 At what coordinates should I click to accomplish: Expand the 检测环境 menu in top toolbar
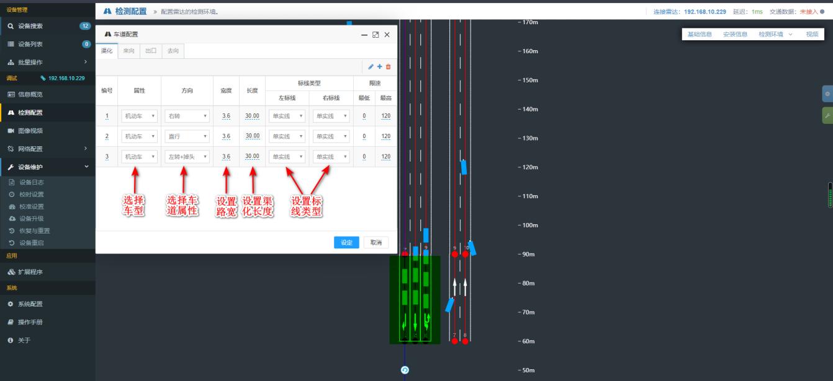[x=775, y=35]
